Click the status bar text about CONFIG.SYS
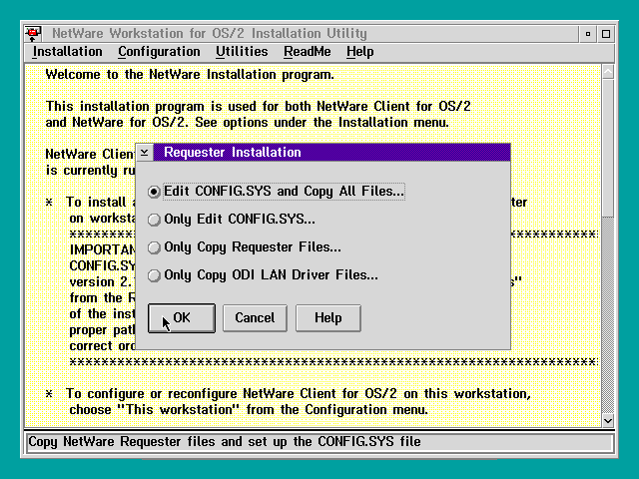Image resolution: width=639 pixels, height=479 pixels. [x=225, y=442]
